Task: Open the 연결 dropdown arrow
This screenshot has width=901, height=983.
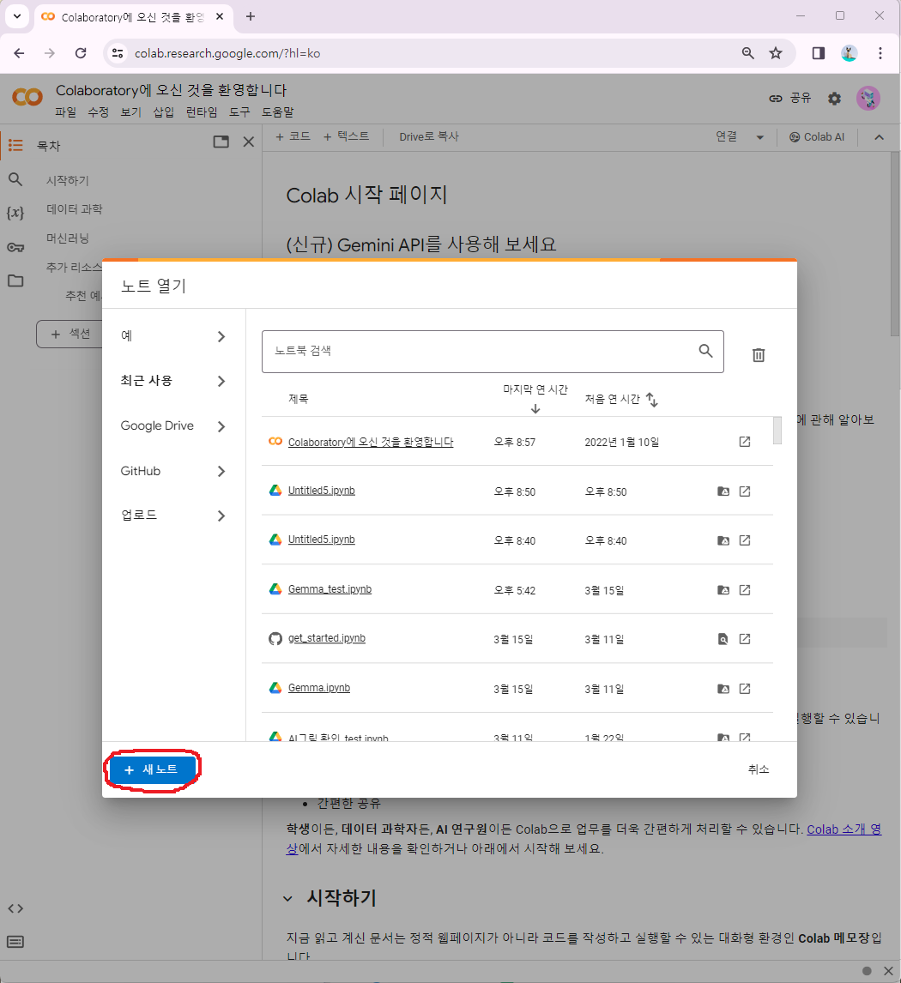Action: pos(760,137)
